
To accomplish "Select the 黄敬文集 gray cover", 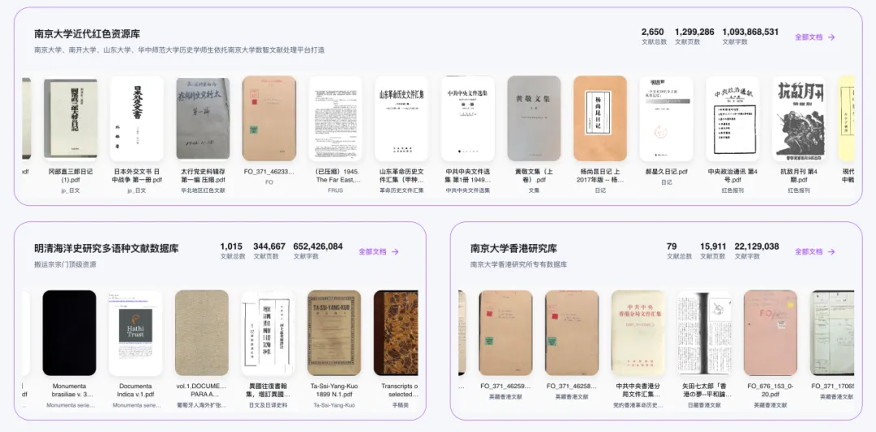I will (534, 119).
